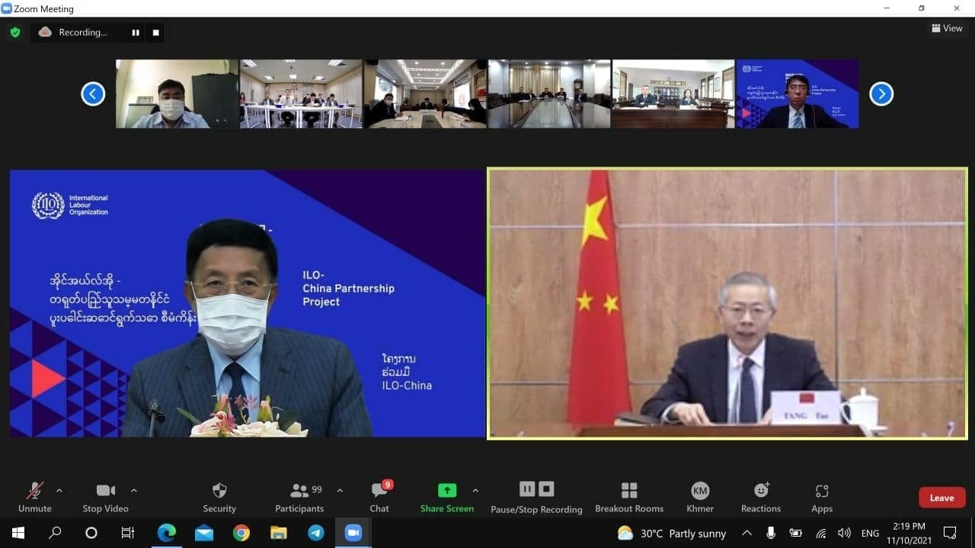Open the Reactions picker
The image size is (975, 548).
click(761, 498)
